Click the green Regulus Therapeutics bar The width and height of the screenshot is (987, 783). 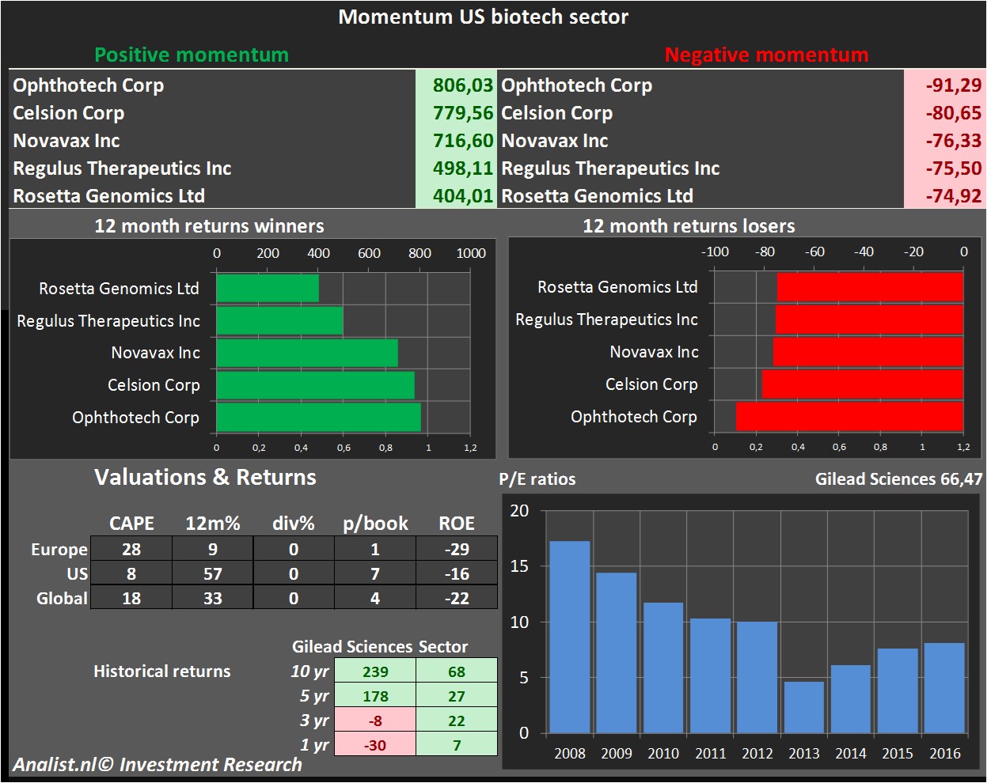point(280,320)
